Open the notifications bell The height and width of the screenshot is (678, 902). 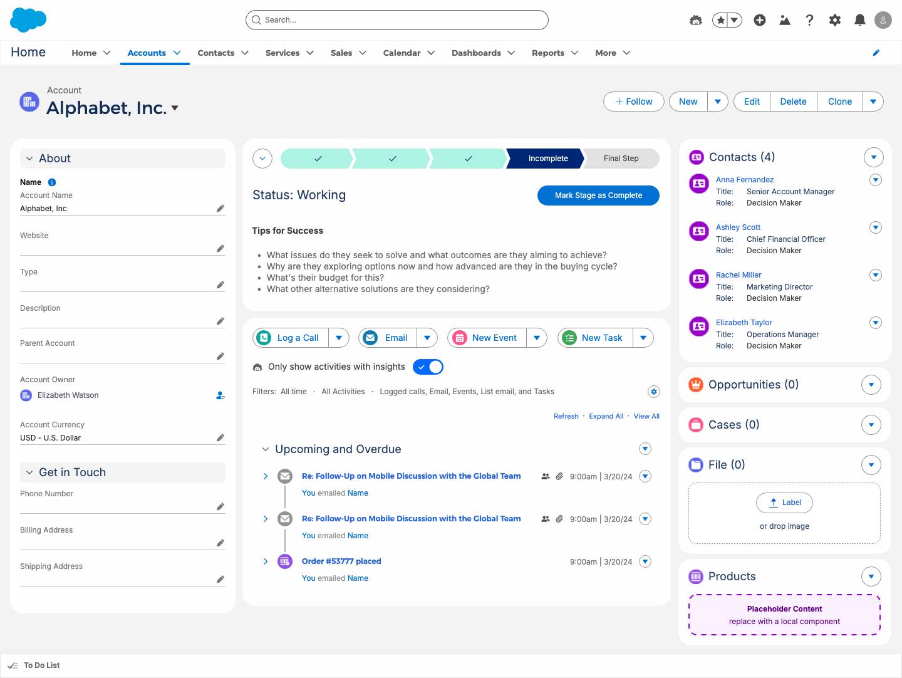click(x=860, y=20)
